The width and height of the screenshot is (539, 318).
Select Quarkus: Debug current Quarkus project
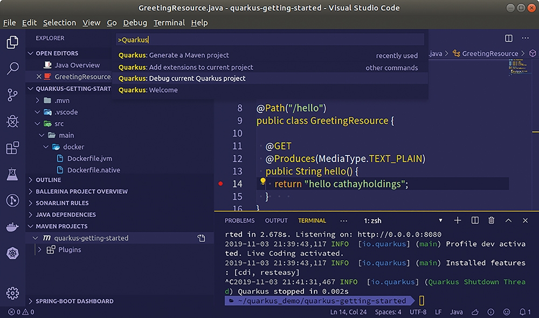[182, 78]
